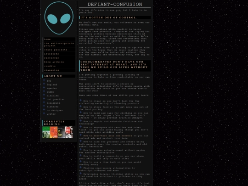The width and height of the screenshot is (248, 186).
Task: Click the 'How to use a time bank' list item
Action: (x=110, y=163)
